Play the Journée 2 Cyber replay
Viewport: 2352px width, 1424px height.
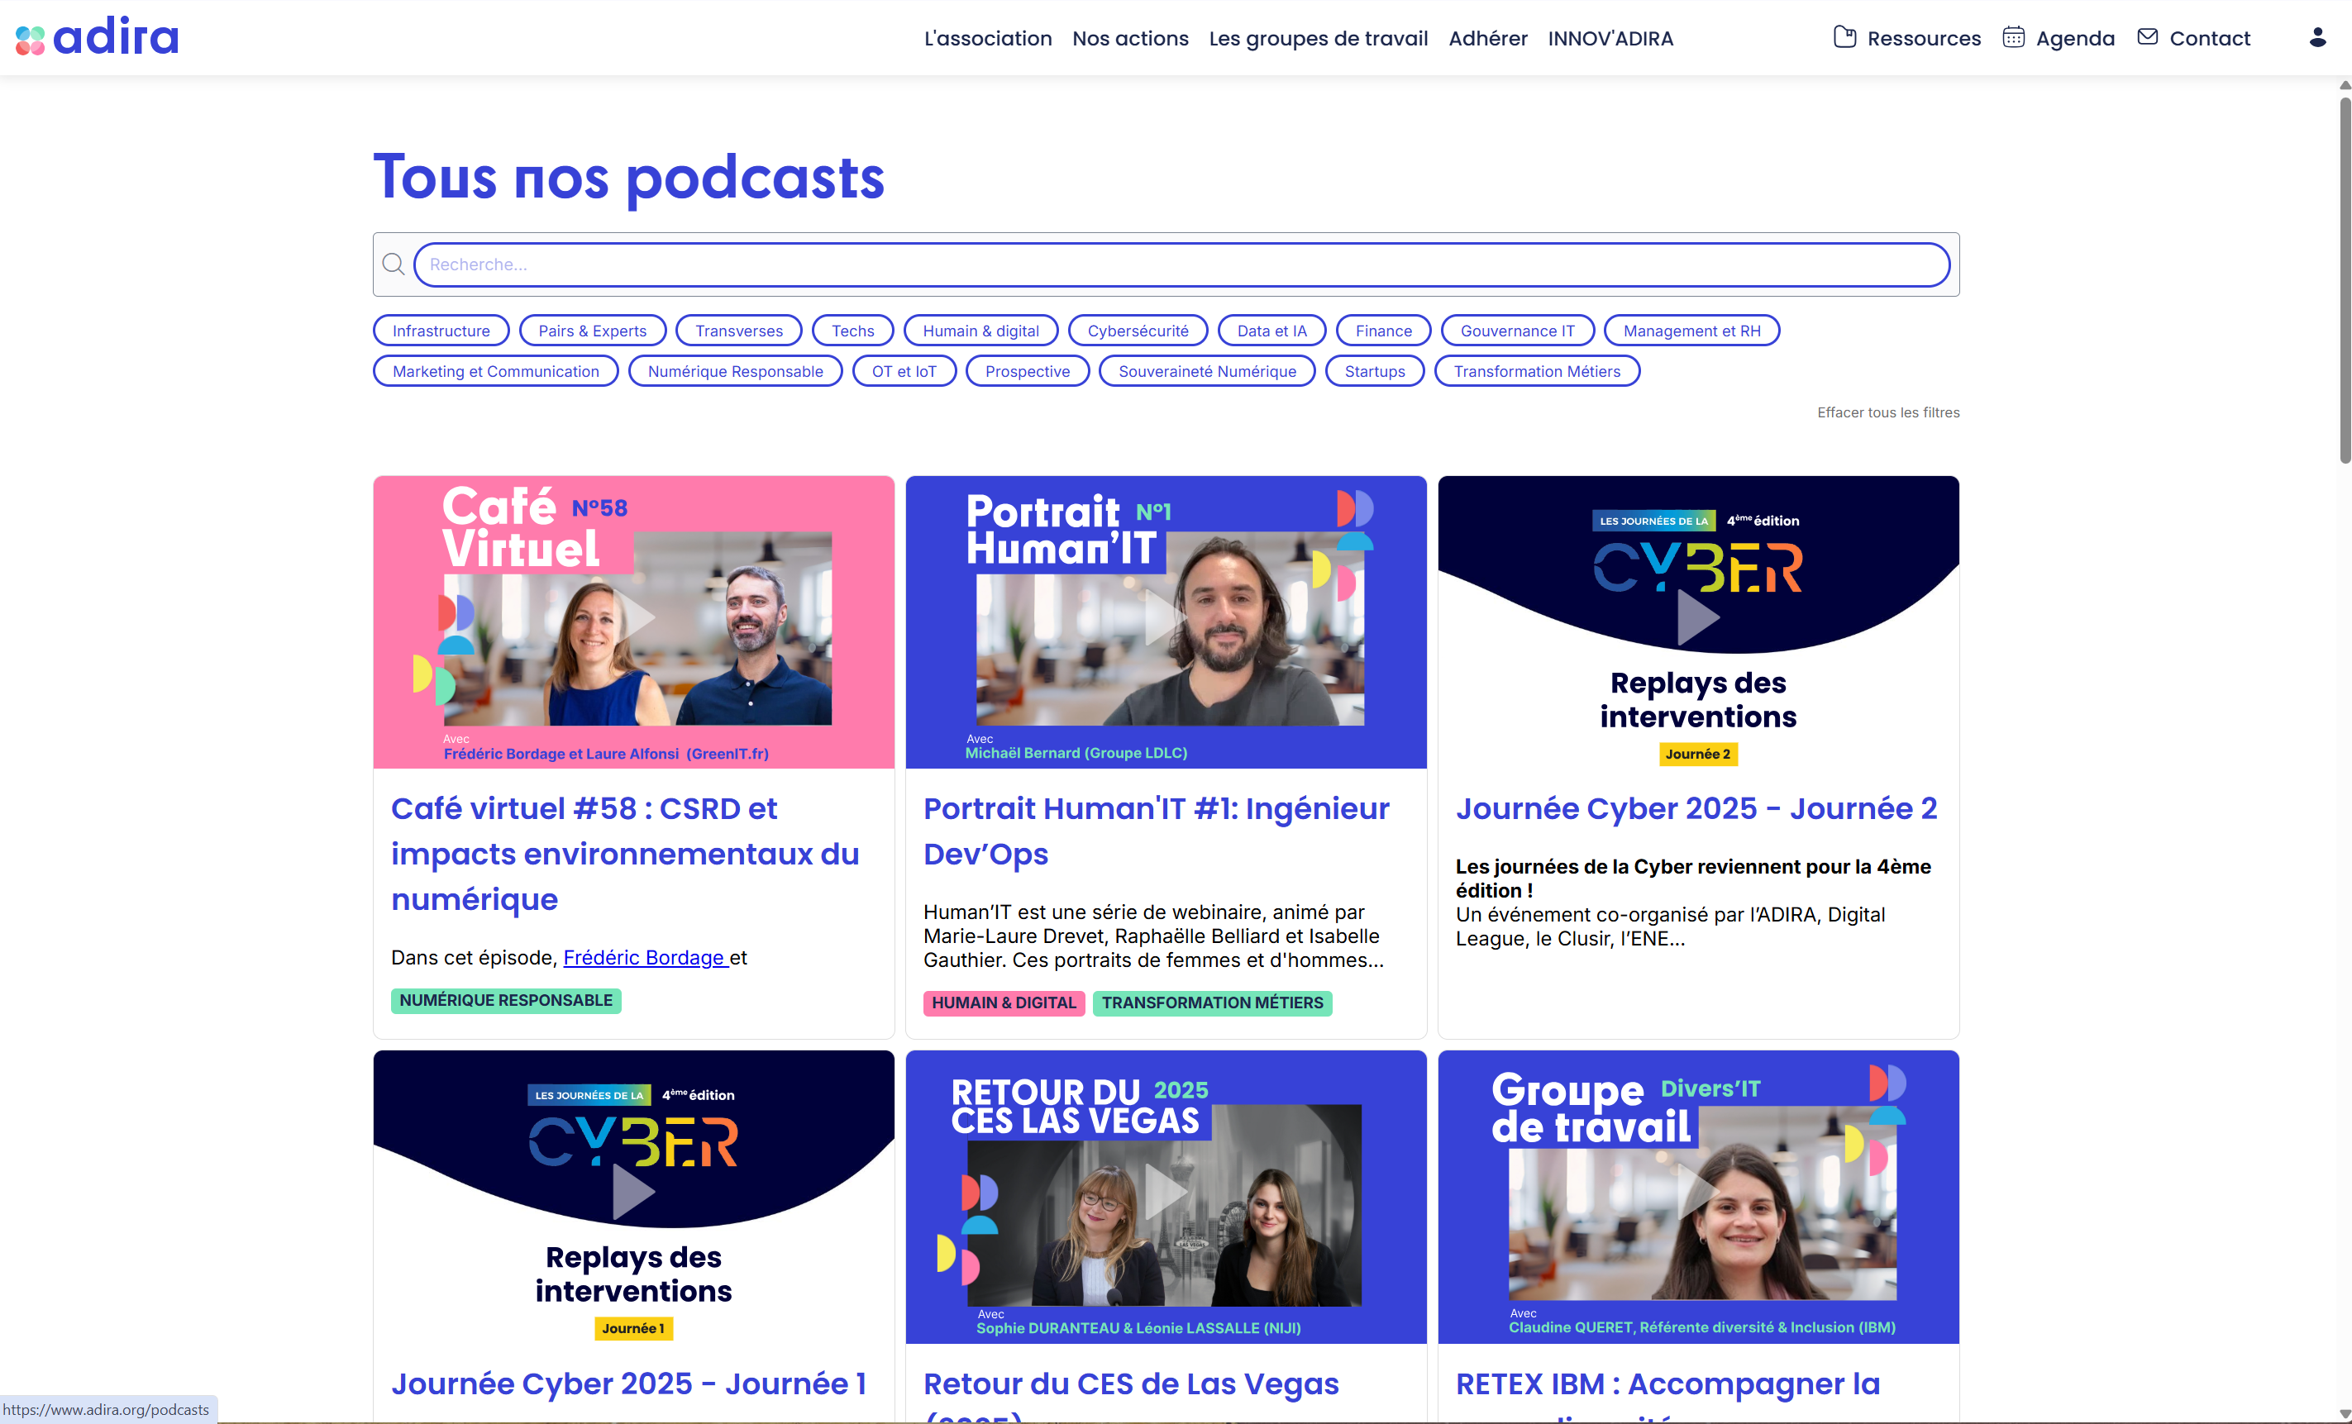pyautogui.click(x=1697, y=617)
